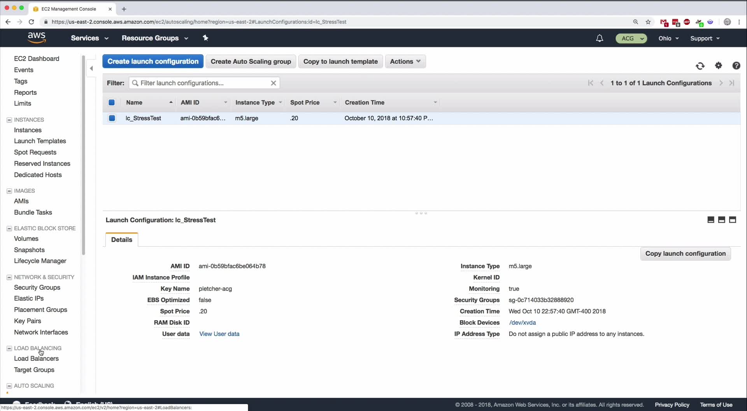Open the browser zoom magnifier icon
Screen dimensions: 747x411
(x=636, y=22)
